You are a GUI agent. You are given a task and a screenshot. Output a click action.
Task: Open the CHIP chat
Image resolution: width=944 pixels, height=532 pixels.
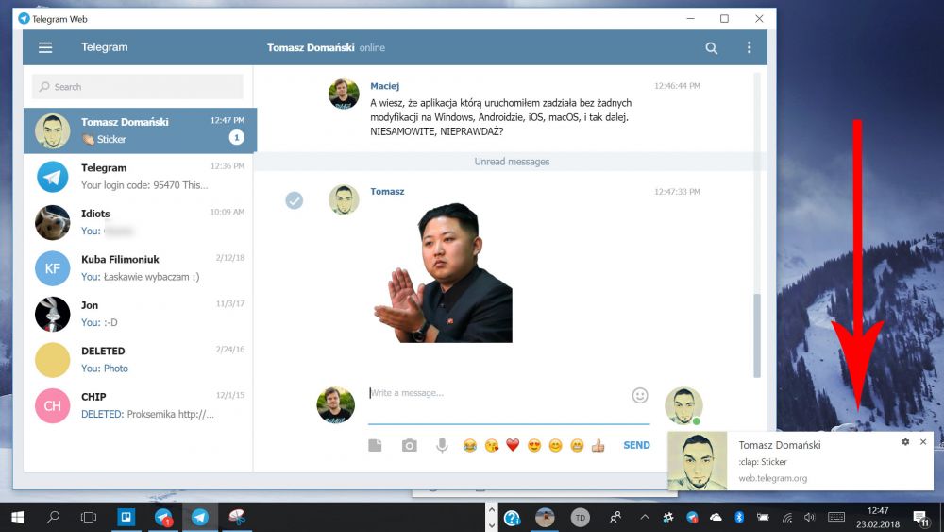pyautogui.click(x=140, y=405)
